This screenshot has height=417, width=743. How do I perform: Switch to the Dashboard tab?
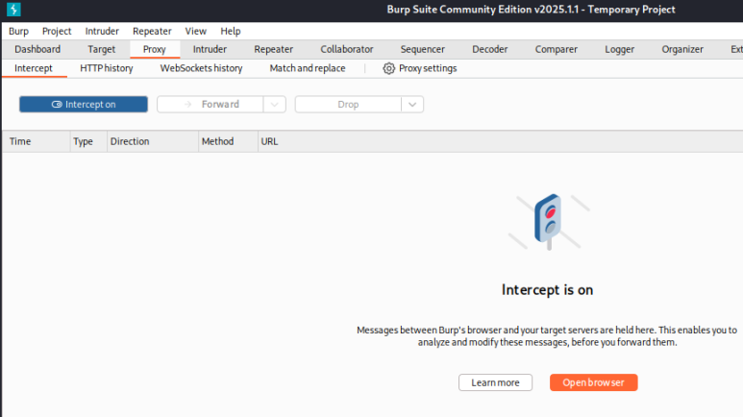pos(37,49)
